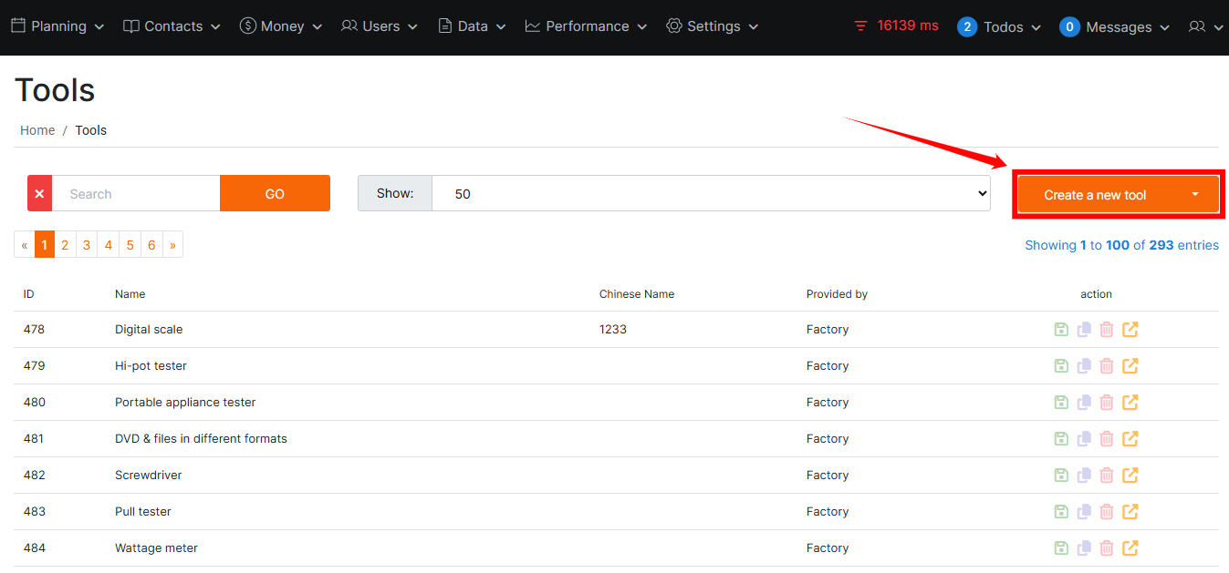Open the Planning menu
The width and height of the screenshot is (1229, 573).
point(57,26)
